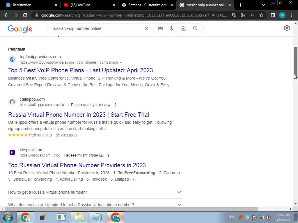The image size is (298, 223).
Task: Translate the callhippo.com page link
Action: (91, 105)
